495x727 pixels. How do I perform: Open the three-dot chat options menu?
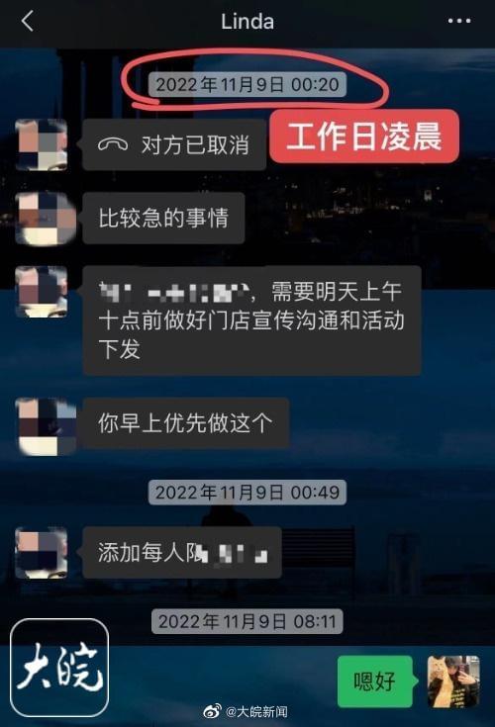tap(458, 21)
